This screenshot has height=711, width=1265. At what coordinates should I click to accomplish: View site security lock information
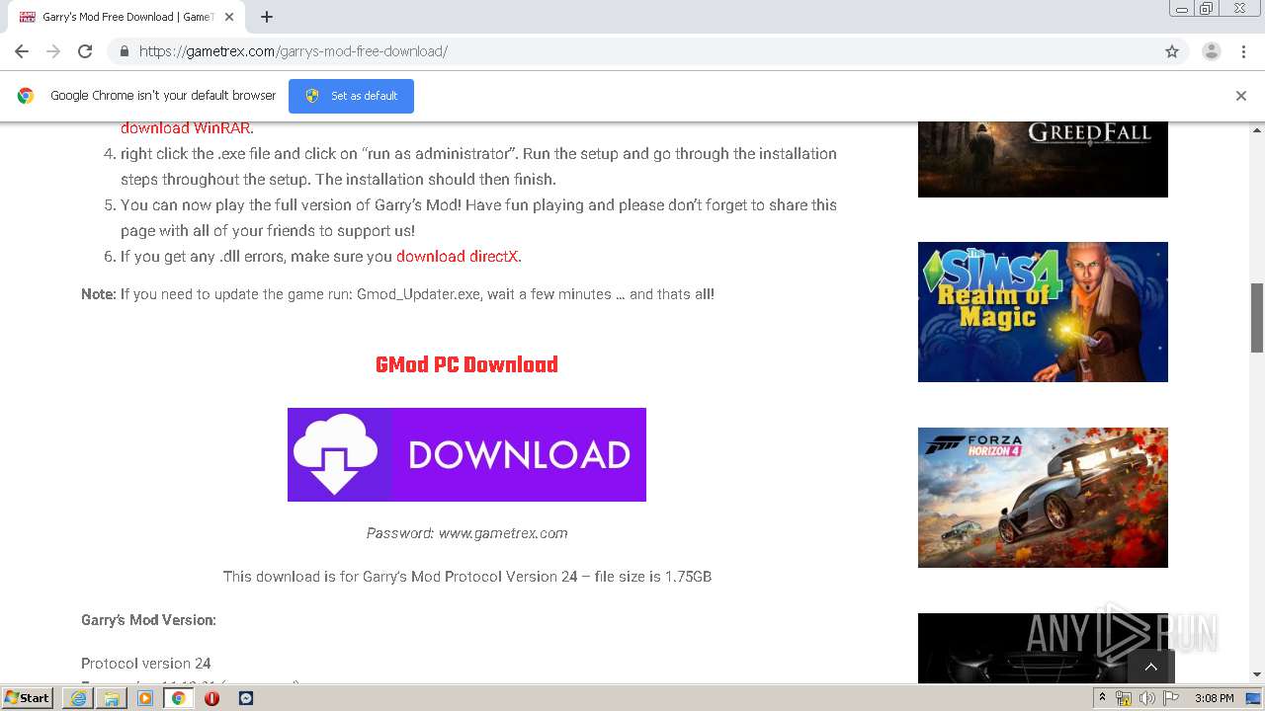(124, 51)
